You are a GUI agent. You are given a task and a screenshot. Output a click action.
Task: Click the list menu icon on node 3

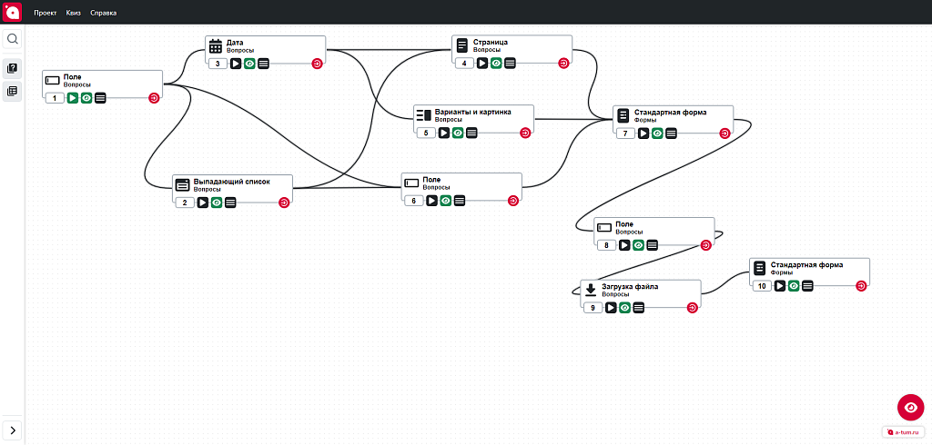pyautogui.click(x=263, y=64)
